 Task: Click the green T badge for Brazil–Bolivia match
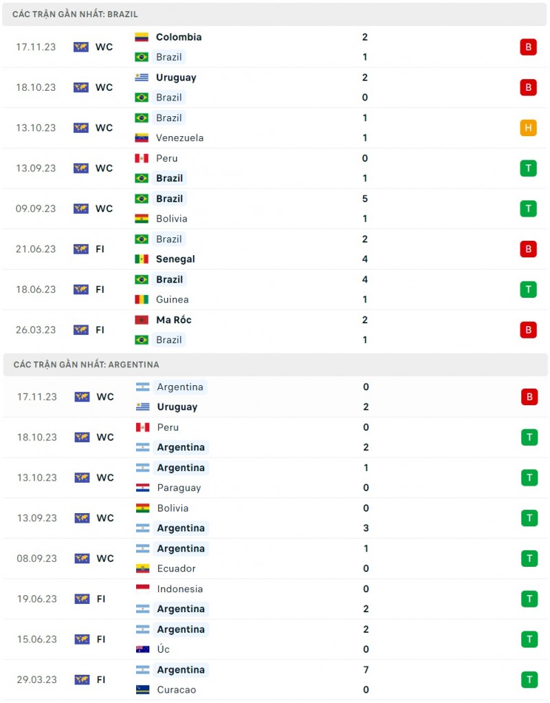[x=528, y=208]
